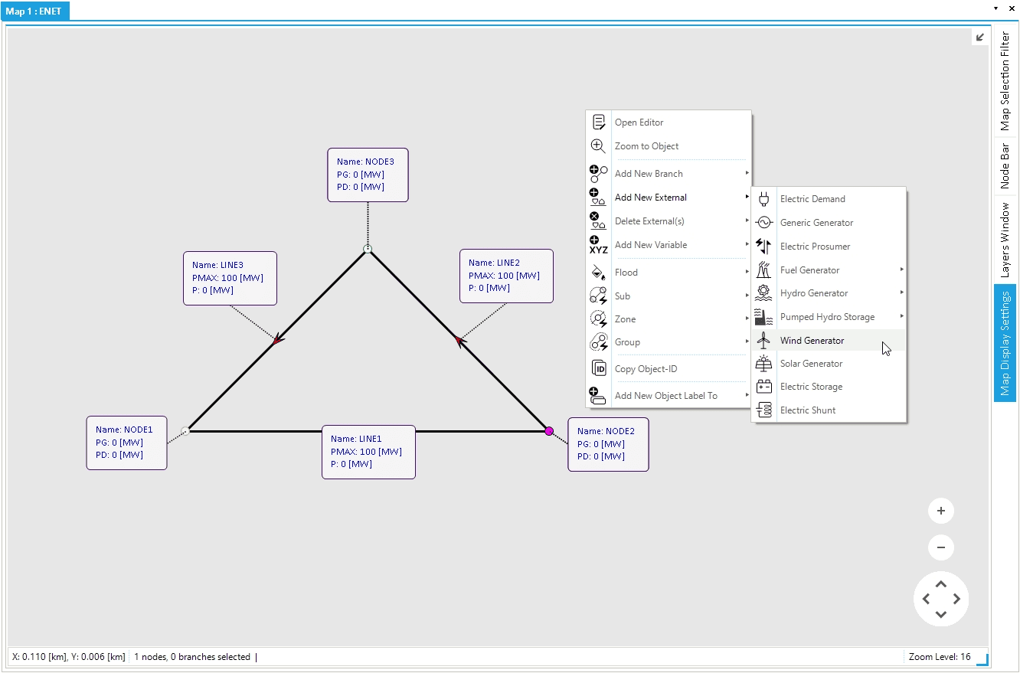The image size is (1020, 673).
Task: Click the Electric Demand plug icon
Action: (x=763, y=199)
